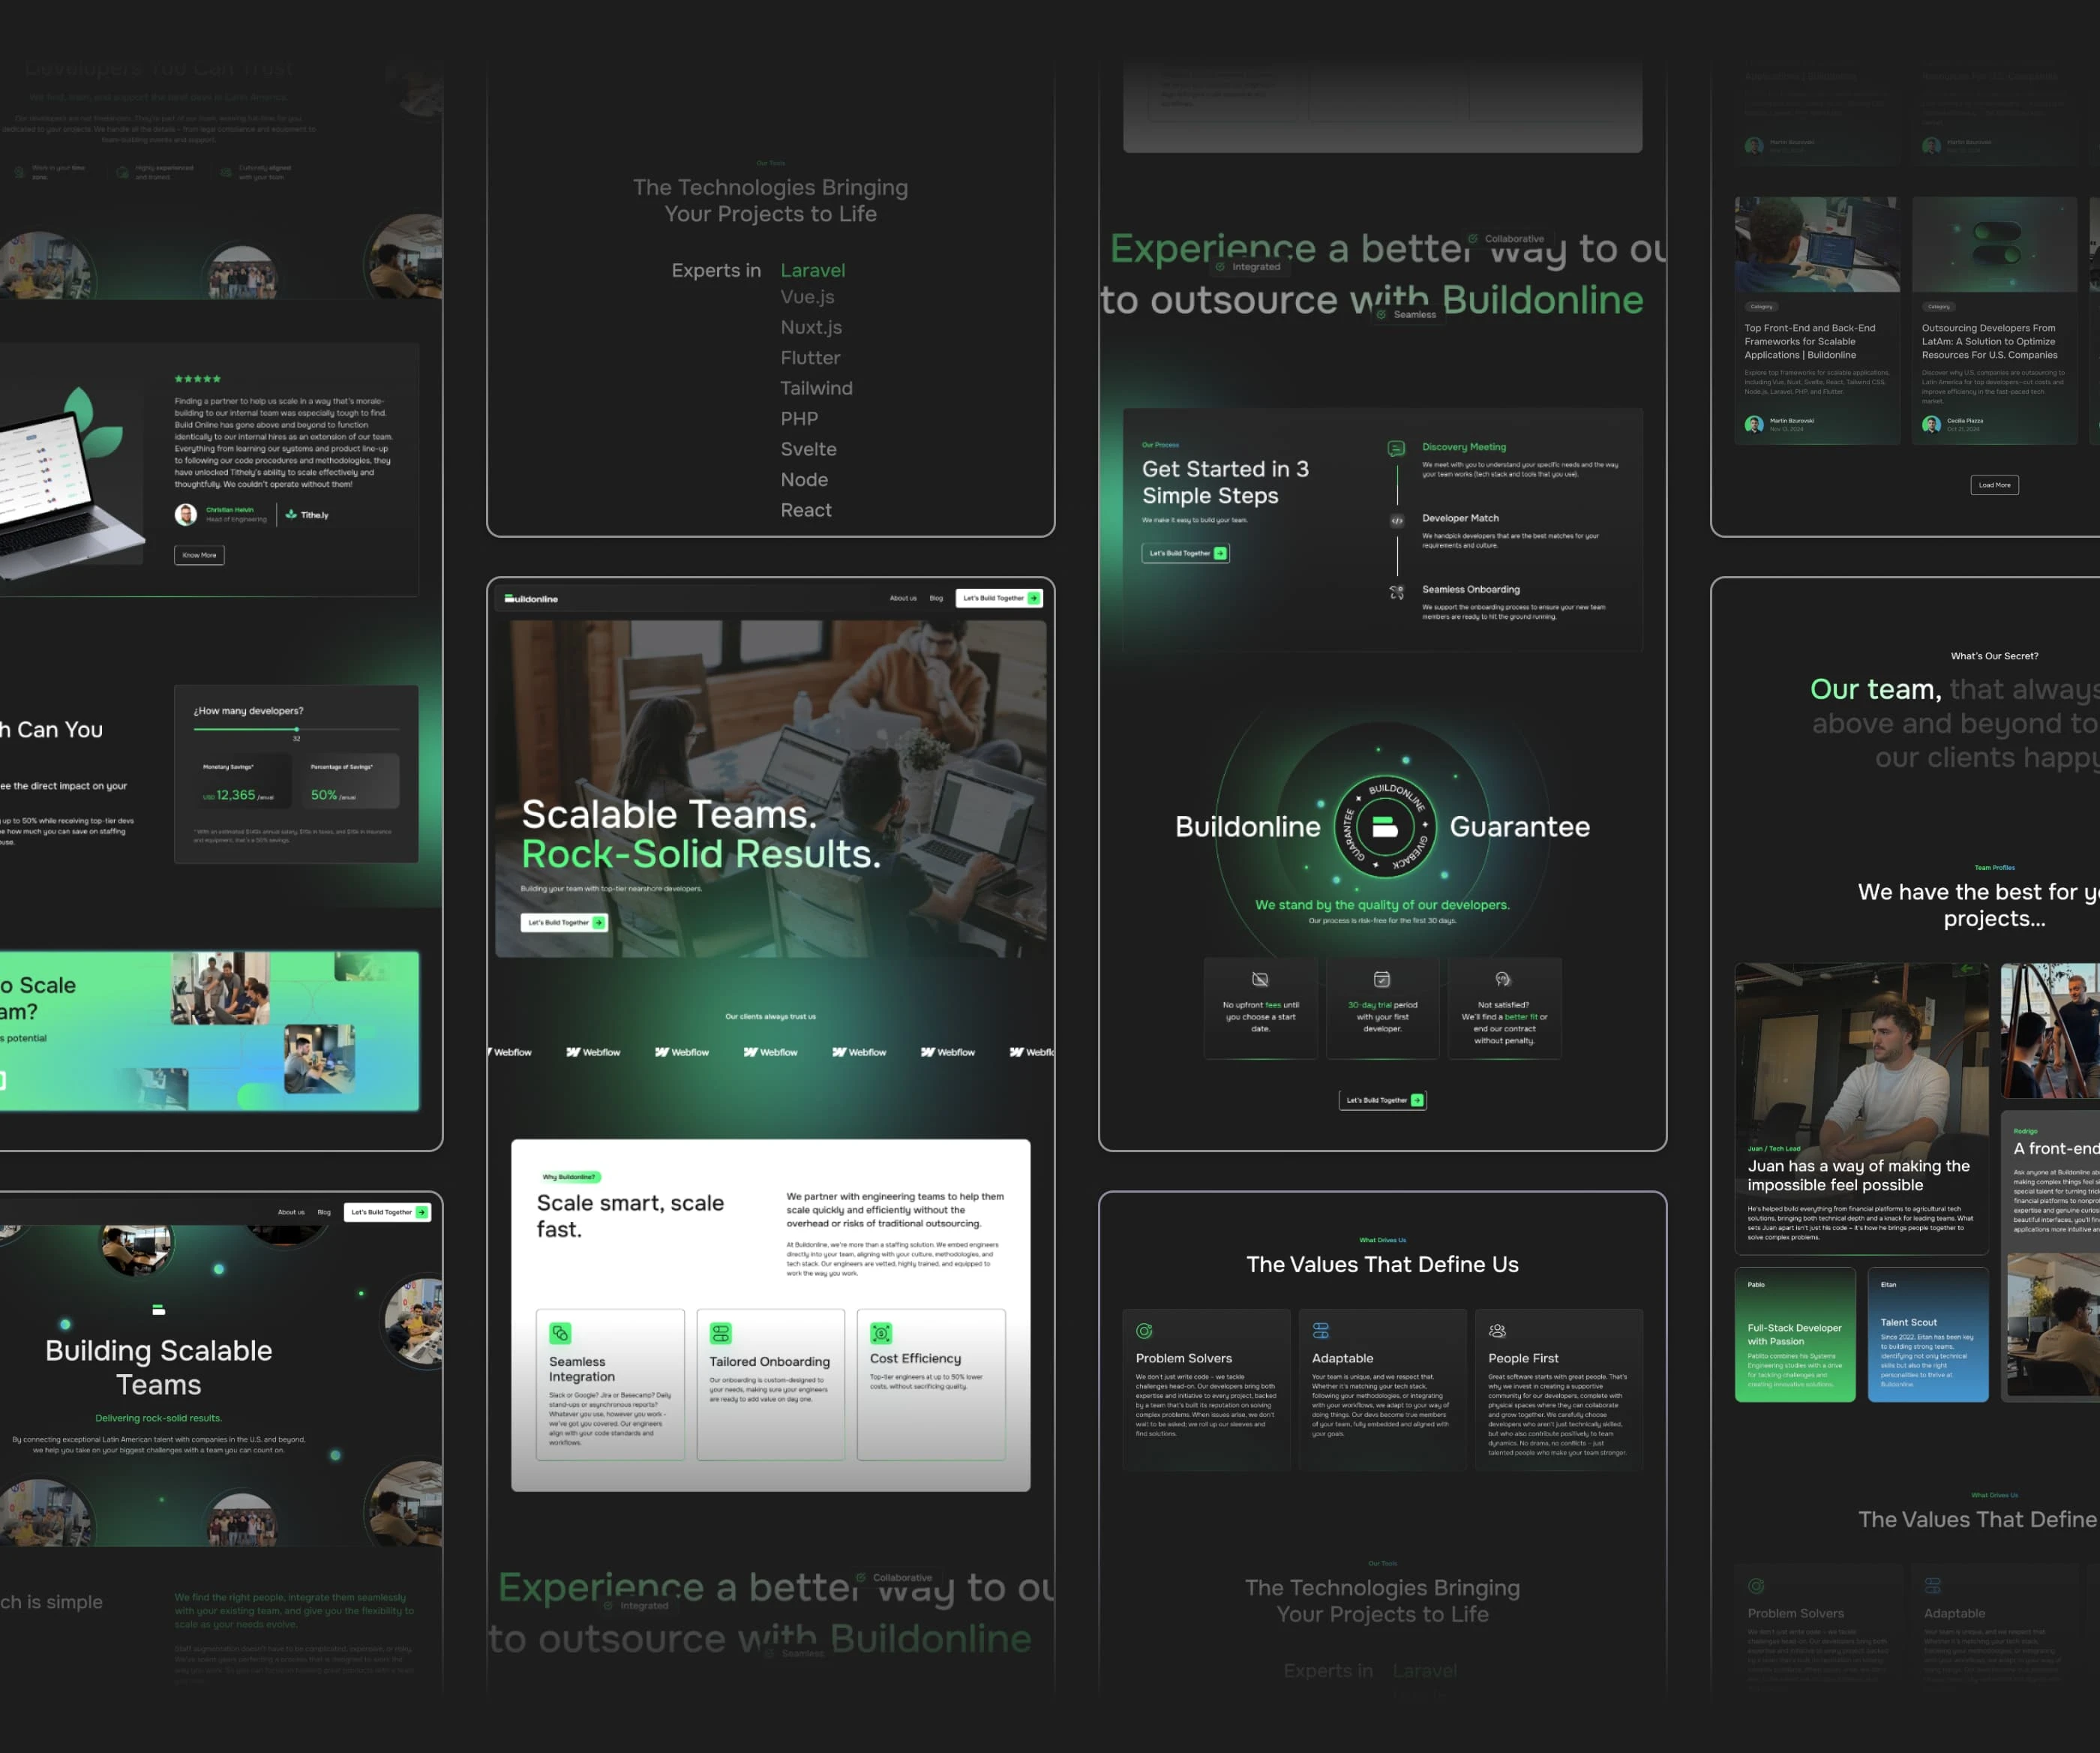
Task: Click the icon above 'No upfront fees'
Action: [x=1260, y=979]
